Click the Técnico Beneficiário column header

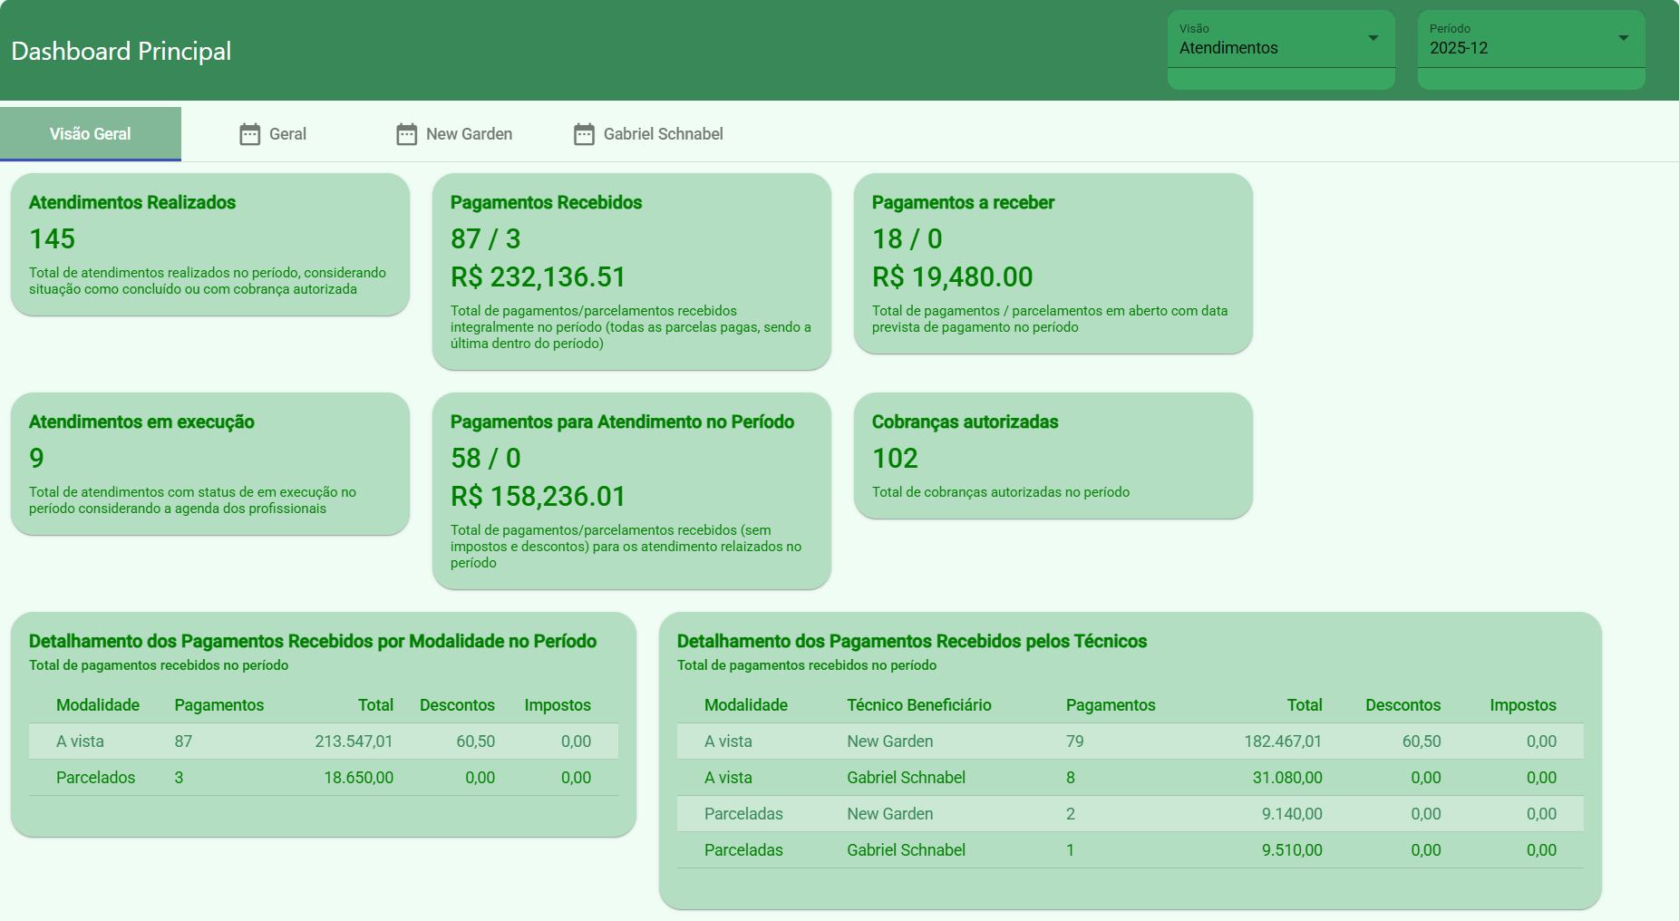(x=918, y=705)
